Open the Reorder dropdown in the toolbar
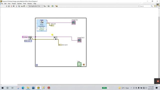Screen dimensions: 160x90 pos(53,6)
